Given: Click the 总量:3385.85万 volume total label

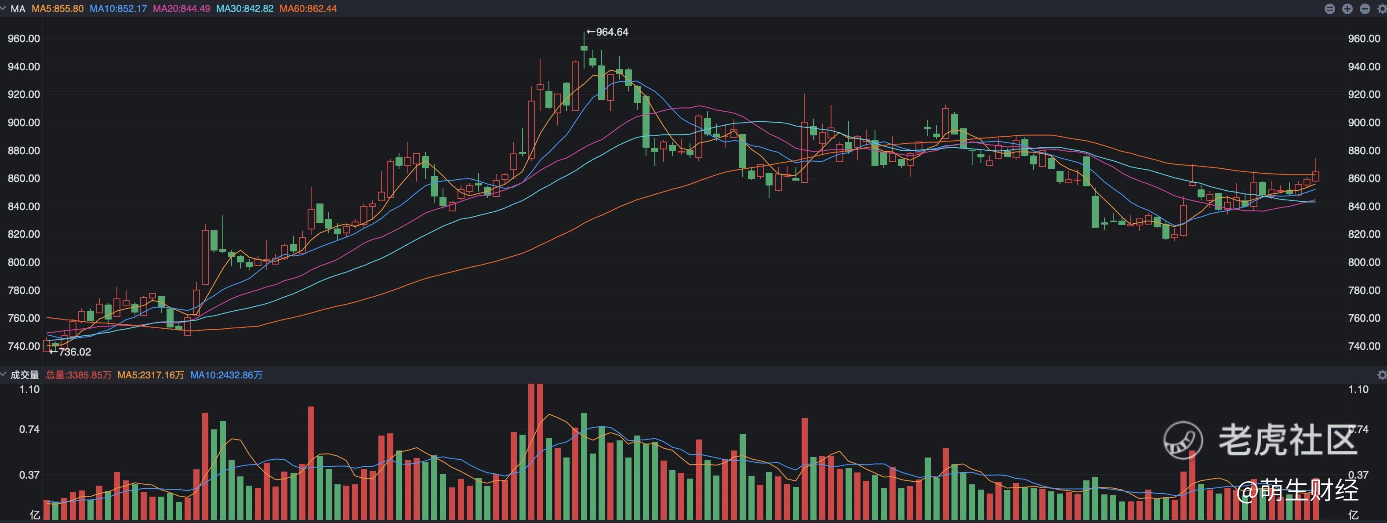Looking at the screenshot, I should tap(78, 375).
